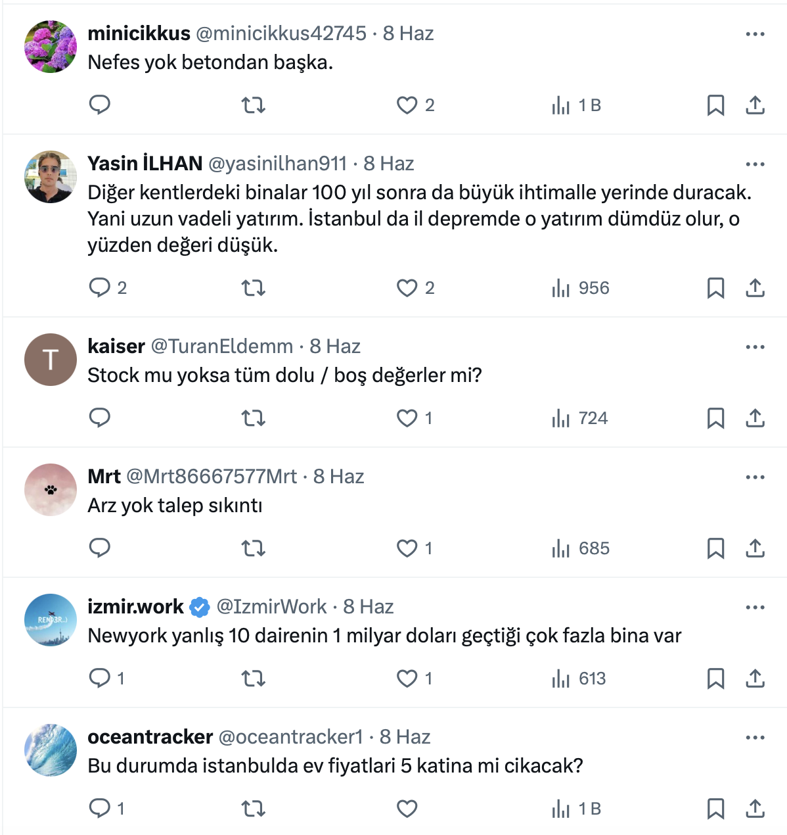Open oceantracker's wave profile picture

(x=51, y=750)
